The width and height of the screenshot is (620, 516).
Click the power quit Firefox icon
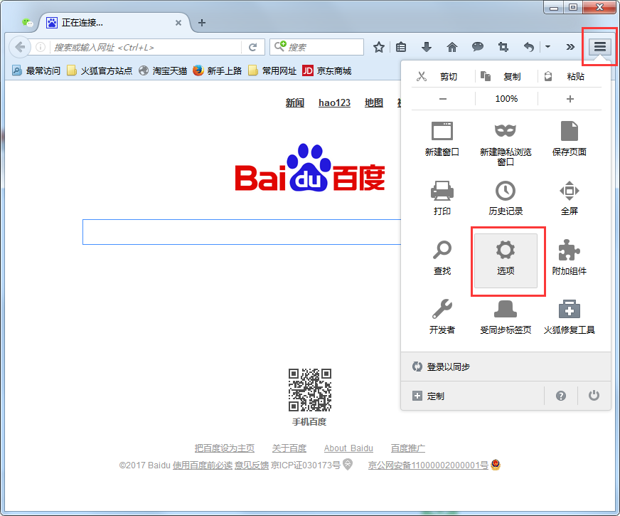coord(594,396)
